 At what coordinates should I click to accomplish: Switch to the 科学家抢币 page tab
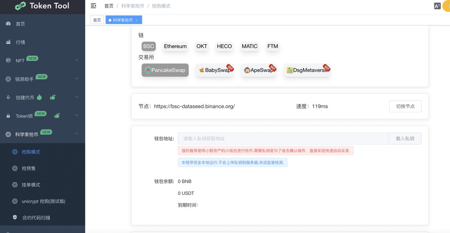pyautogui.click(x=124, y=20)
